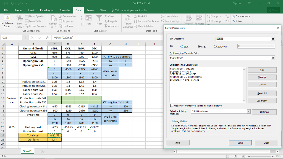Click the Add constraint button
The width and height of the screenshot is (283, 159).
click(x=262, y=70)
